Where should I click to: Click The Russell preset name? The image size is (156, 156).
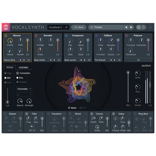point(100,60)
